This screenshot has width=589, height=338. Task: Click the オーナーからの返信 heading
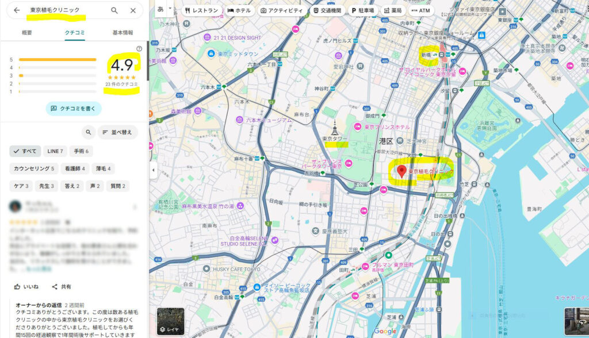39,305
